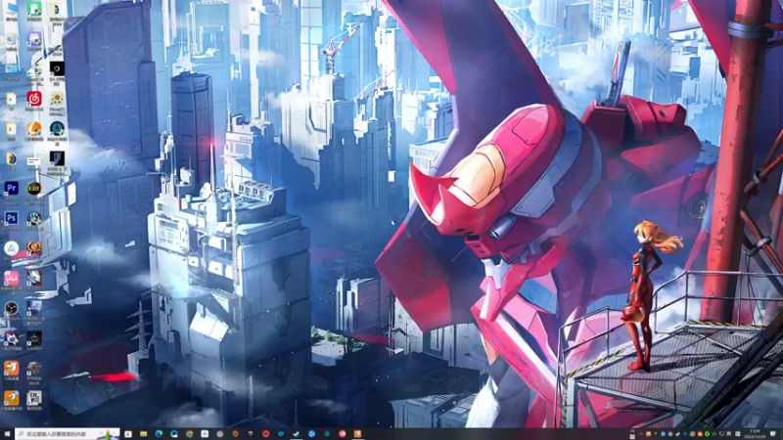Open the pink LoLa desktop shortcut
Viewport: 783px width, 440px height.
pyautogui.click(x=11, y=279)
